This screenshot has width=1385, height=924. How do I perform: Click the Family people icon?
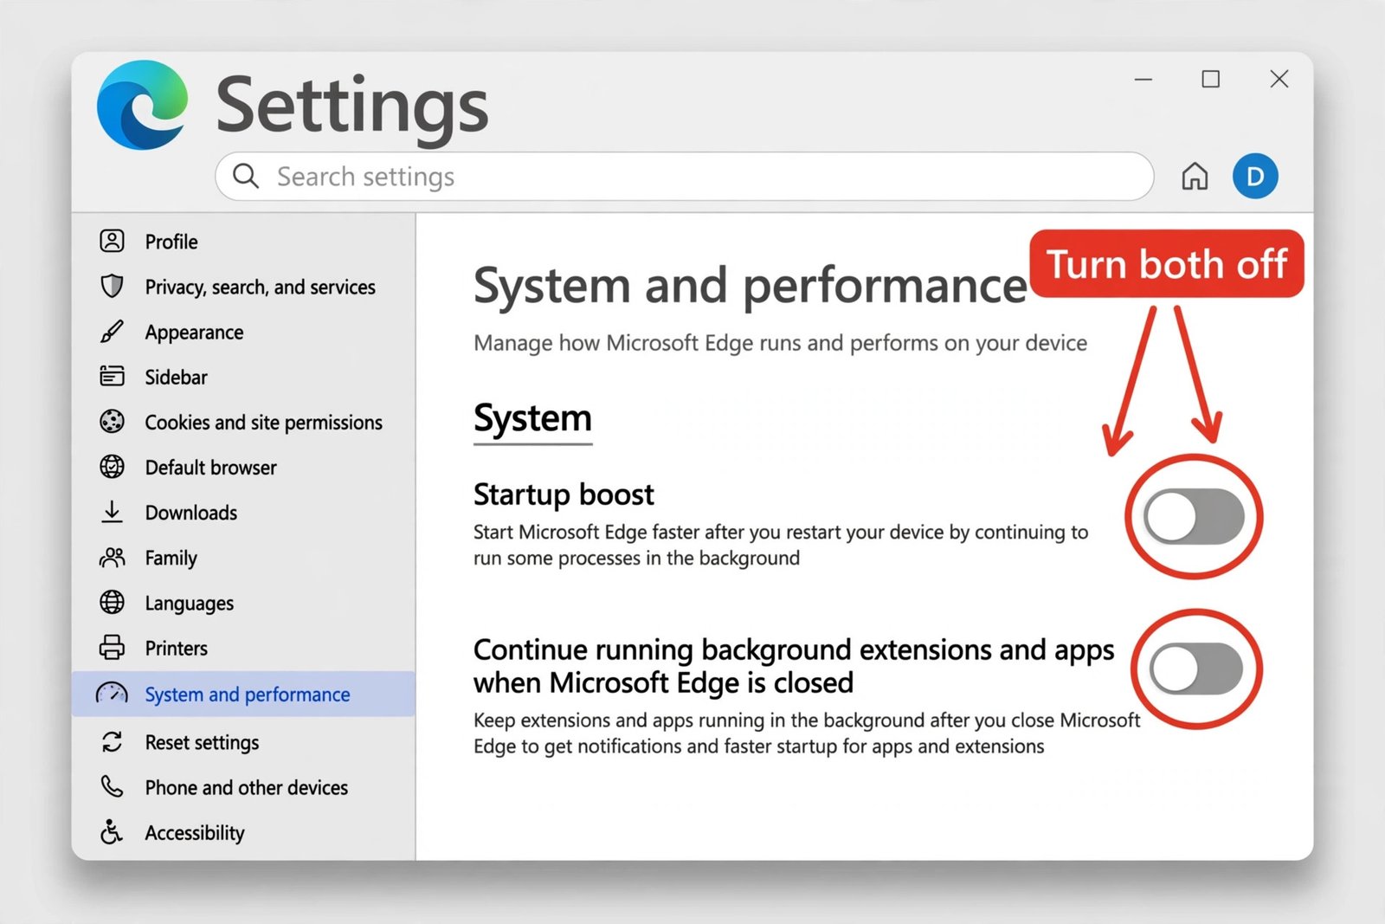(x=112, y=558)
